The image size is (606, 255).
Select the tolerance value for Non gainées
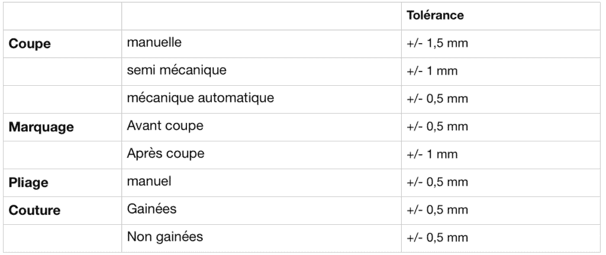(439, 238)
